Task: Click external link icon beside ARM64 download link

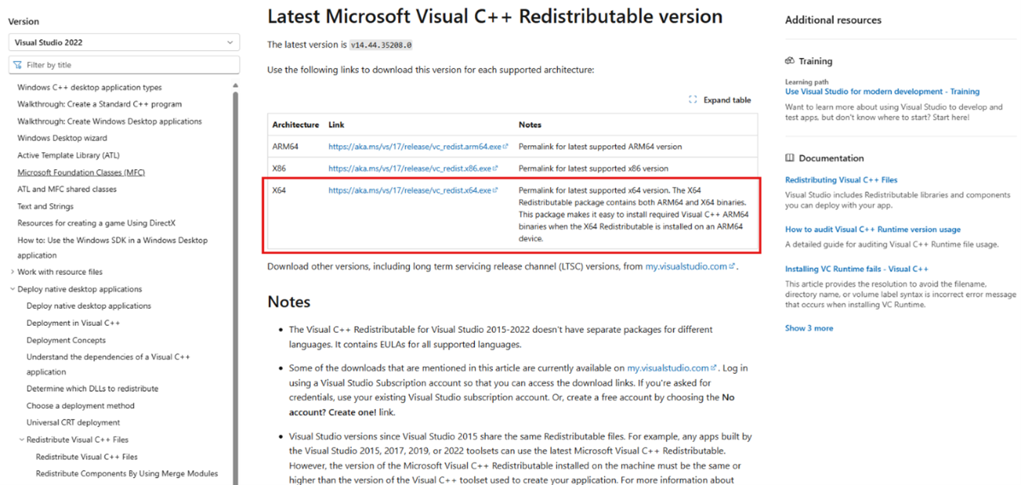Action: pyautogui.click(x=506, y=147)
